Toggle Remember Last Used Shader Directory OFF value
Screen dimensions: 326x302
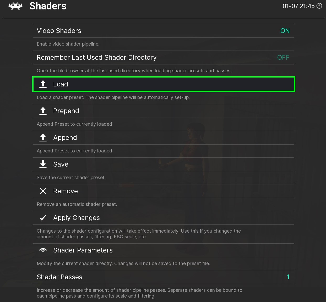(283, 58)
